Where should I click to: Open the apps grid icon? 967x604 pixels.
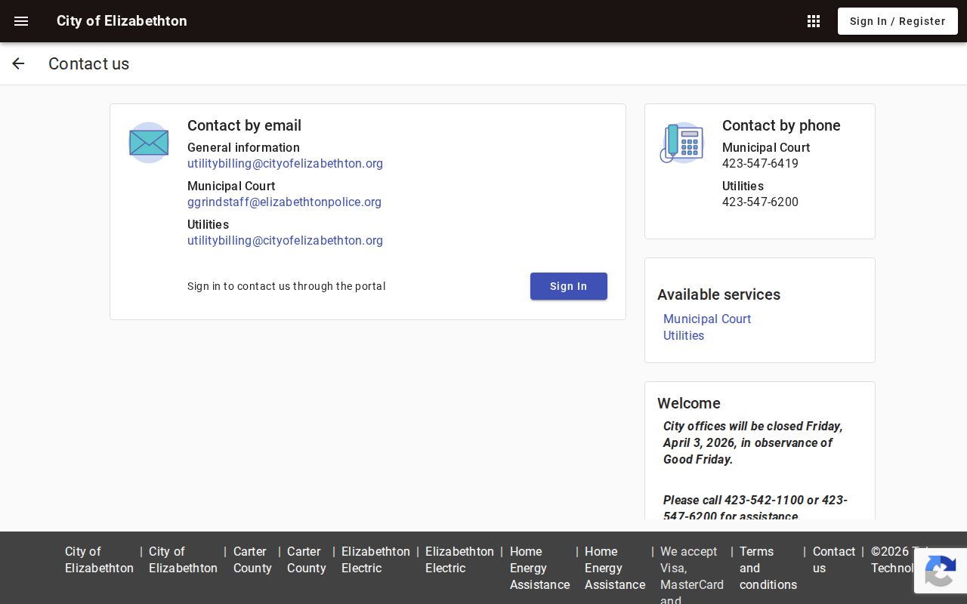click(x=814, y=21)
